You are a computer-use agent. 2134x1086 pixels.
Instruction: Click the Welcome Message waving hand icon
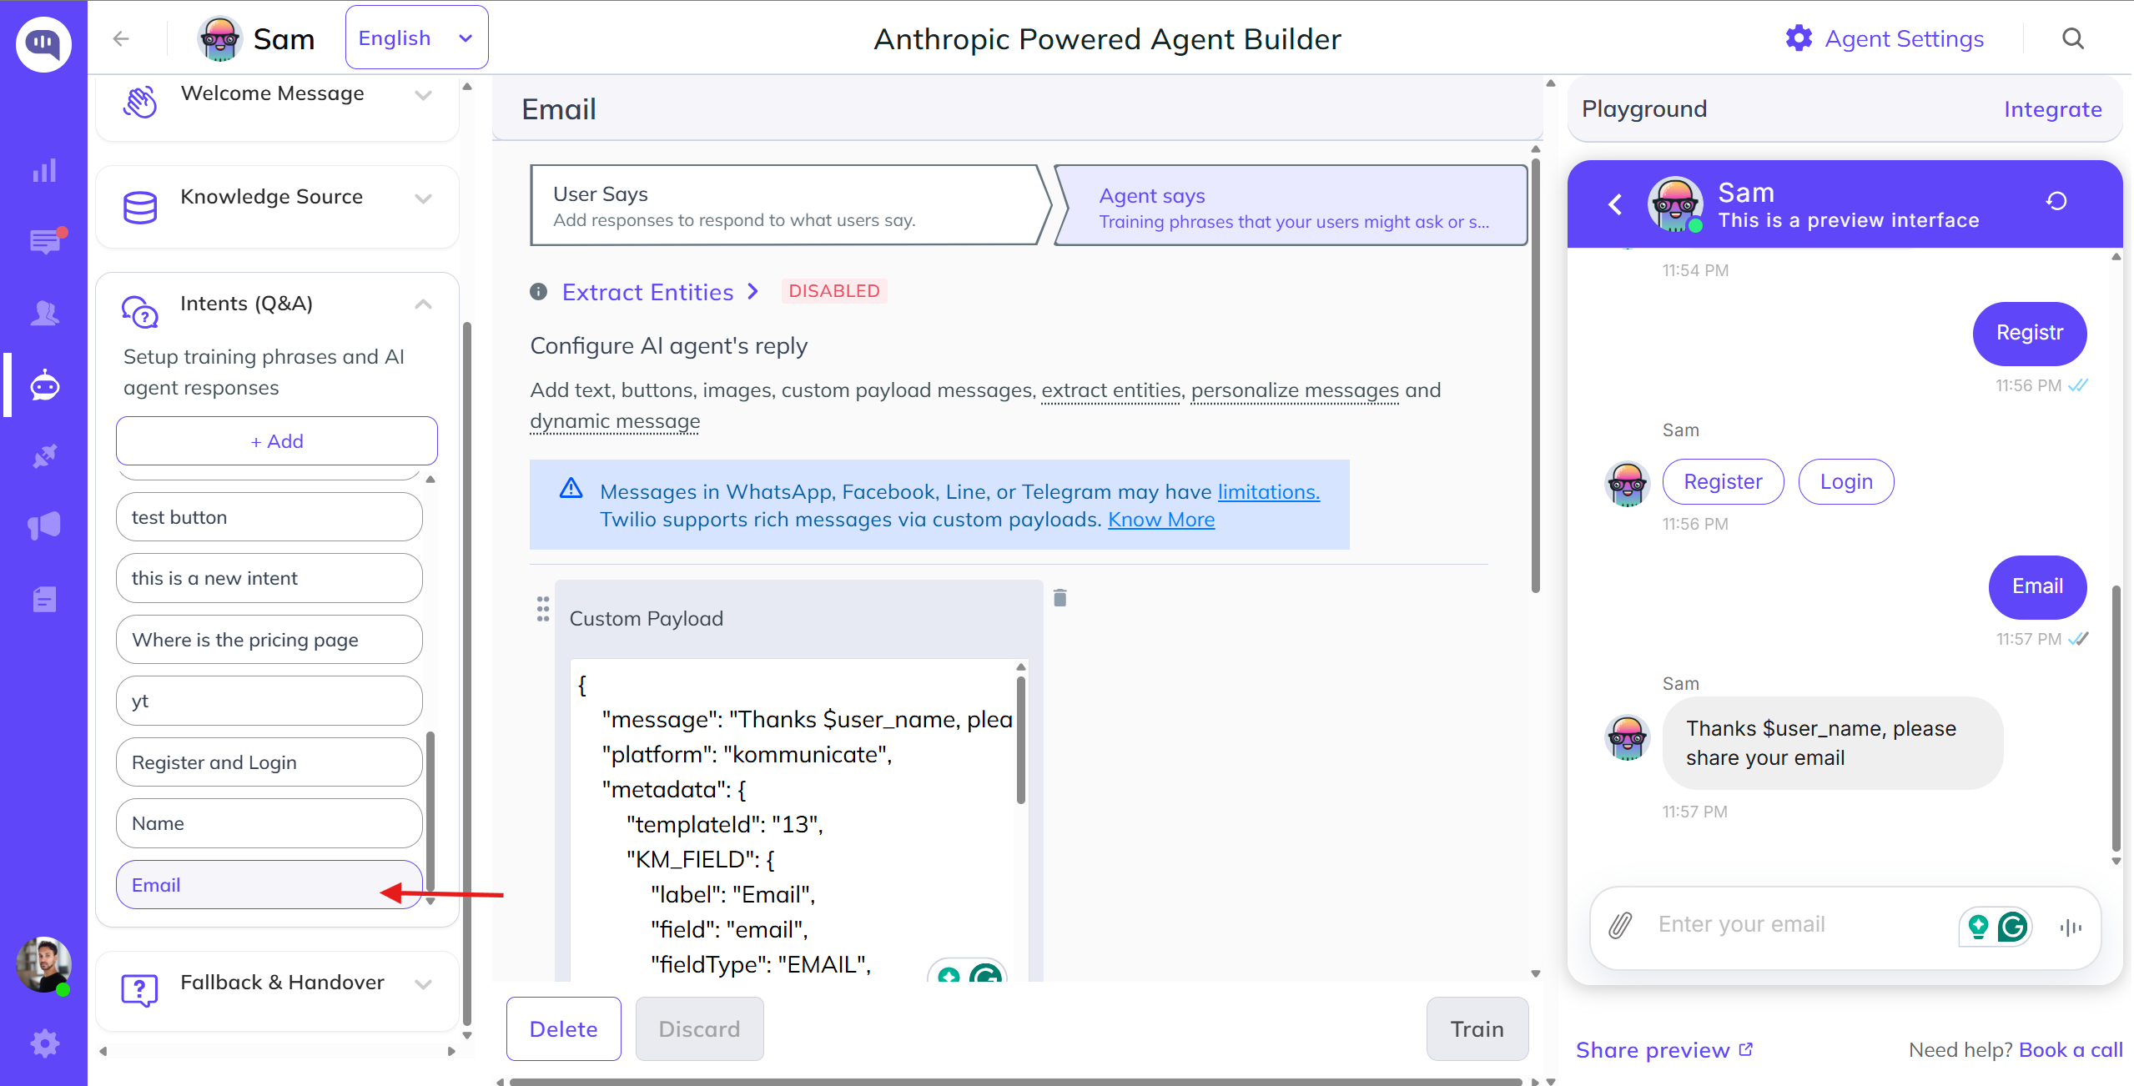coord(140,102)
